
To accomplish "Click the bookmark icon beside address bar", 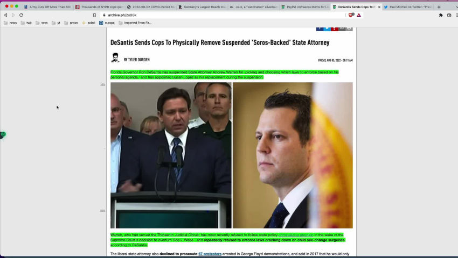I will (x=94, y=15).
